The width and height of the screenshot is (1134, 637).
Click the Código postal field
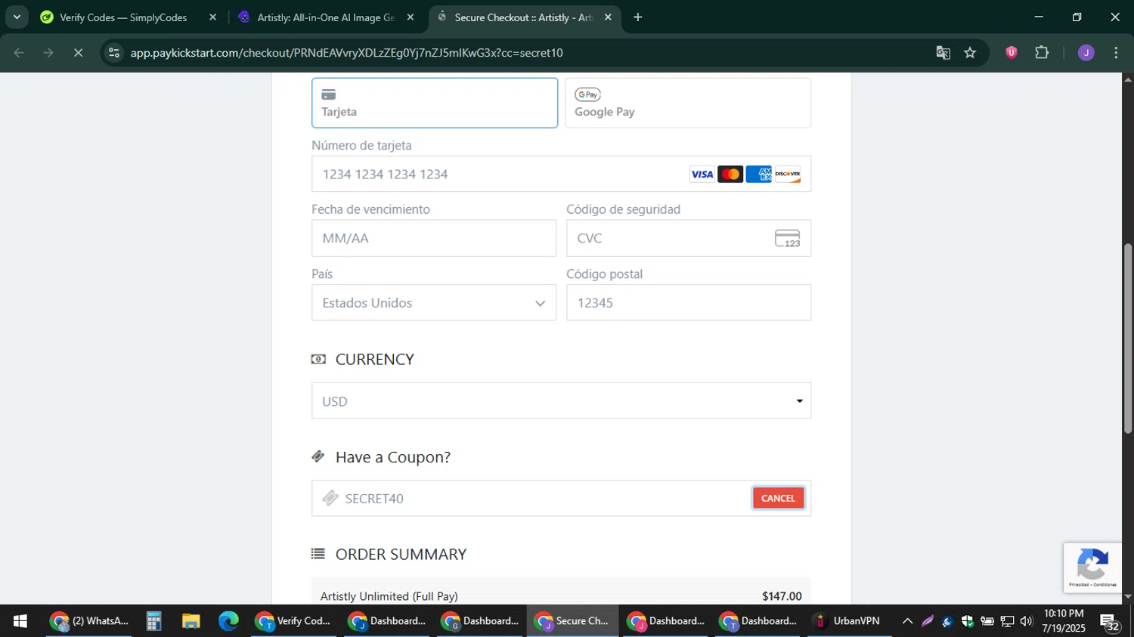click(x=689, y=302)
